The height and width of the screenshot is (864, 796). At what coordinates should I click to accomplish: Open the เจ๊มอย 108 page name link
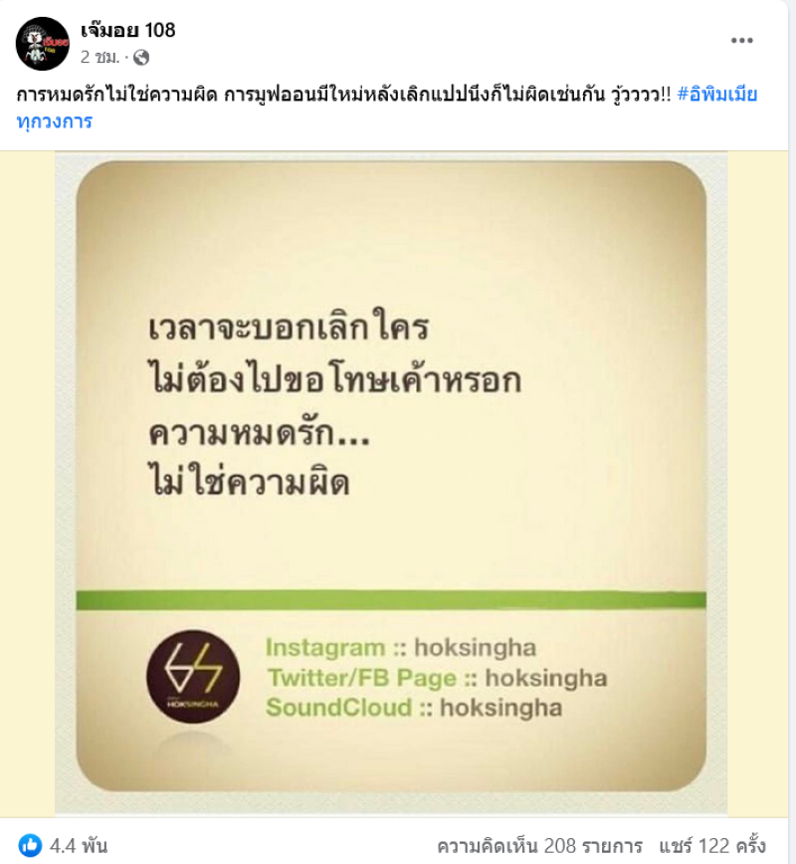coord(127,30)
